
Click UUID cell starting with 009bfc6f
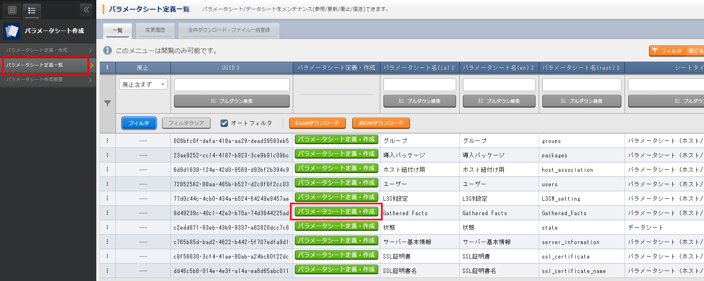tap(231, 141)
